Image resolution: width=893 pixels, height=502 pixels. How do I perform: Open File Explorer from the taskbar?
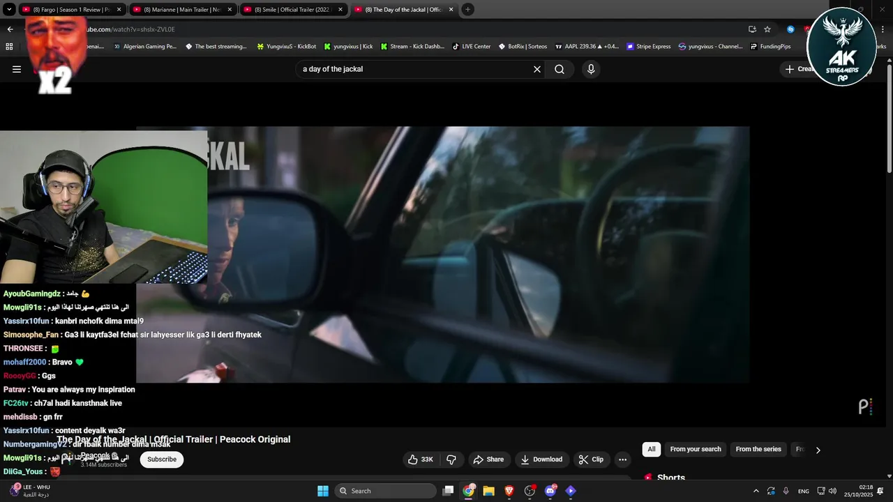489,491
